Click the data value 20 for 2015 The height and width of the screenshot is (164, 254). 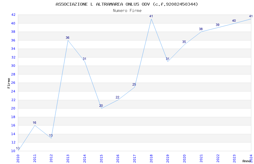point(101,106)
